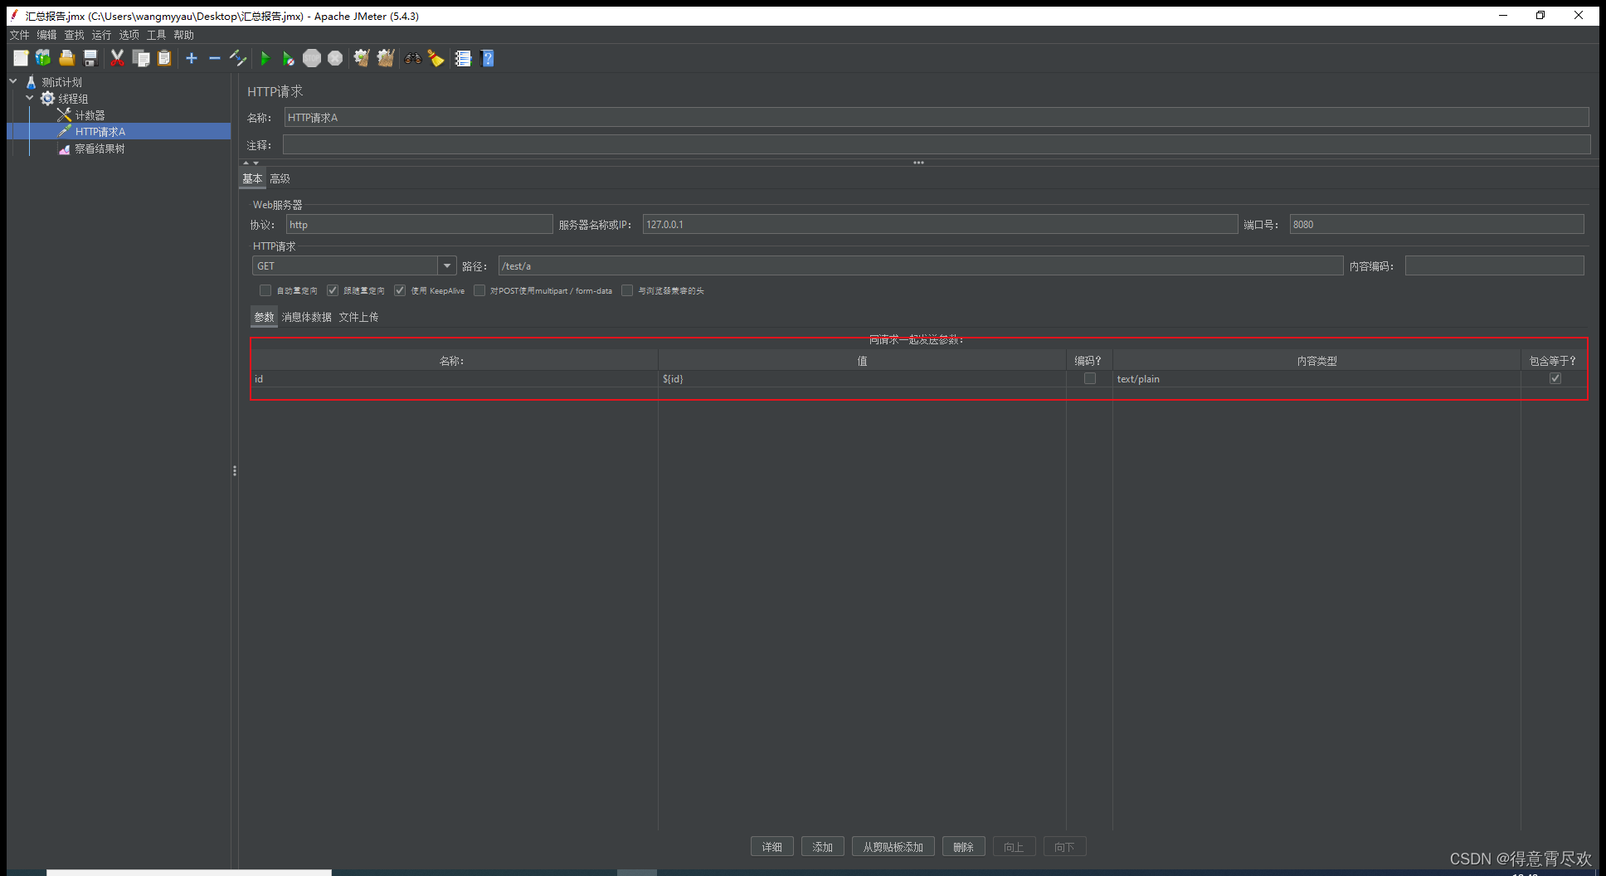Click the Open file folder icon
The image size is (1606, 876).
tap(67, 58)
